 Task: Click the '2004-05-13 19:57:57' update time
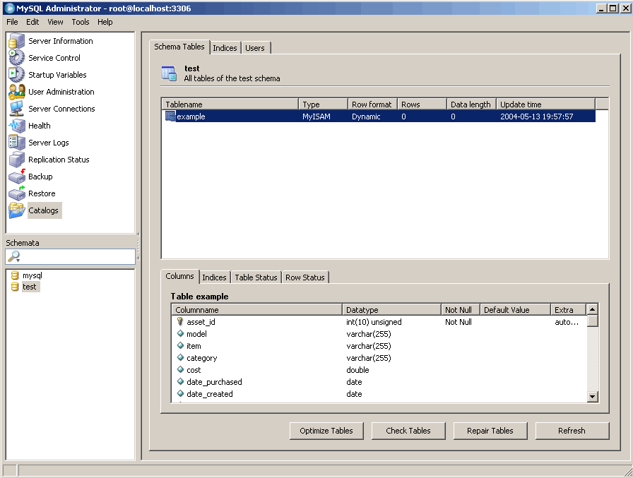pos(536,116)
